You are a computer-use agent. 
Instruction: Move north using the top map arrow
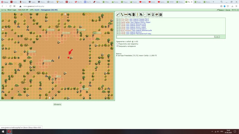(x=65, y=14)
